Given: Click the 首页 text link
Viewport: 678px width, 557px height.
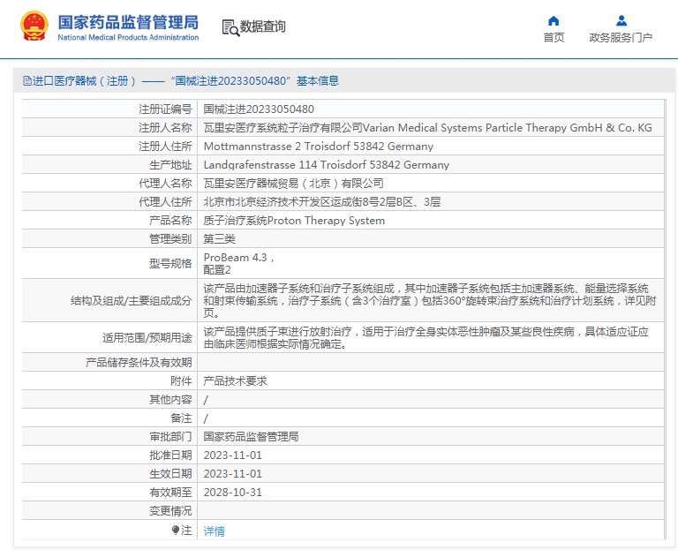Looking at the screenshot, I should pyautogui.click(x=554, y=38).
